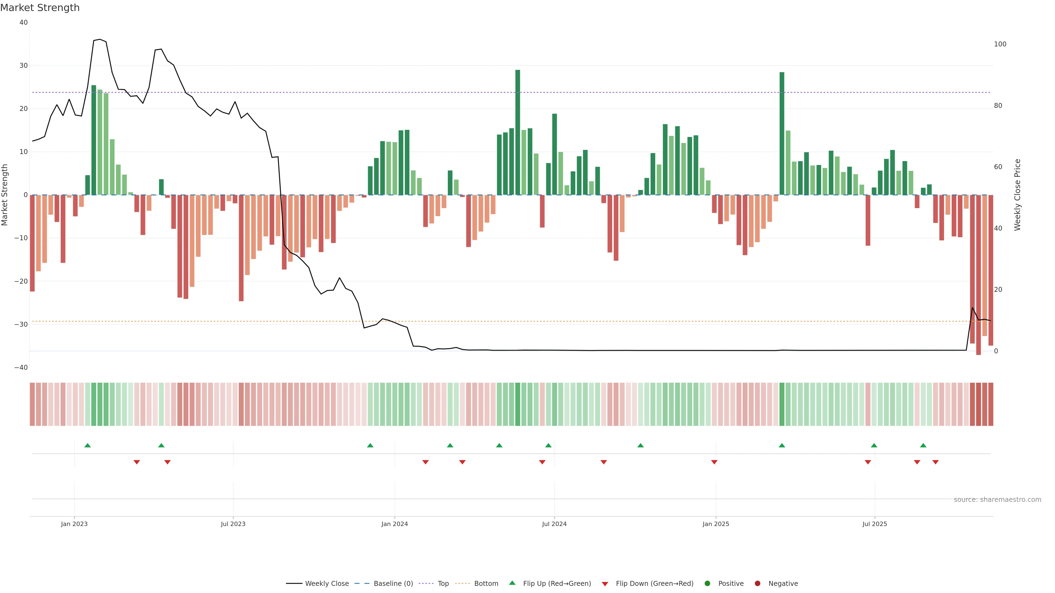Select the leftmost green flip-up triangle marker
Image resolution: width=1055 pixels, height=593 pixels.
pos(88,445)
